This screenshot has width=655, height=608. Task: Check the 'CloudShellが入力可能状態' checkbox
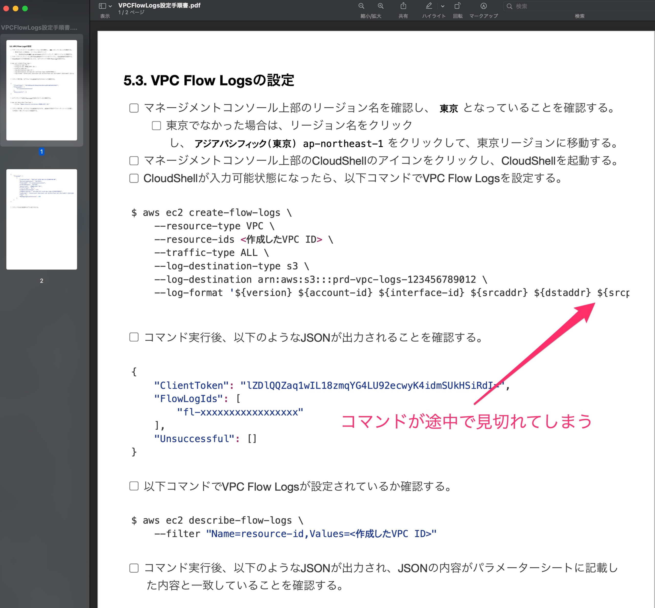point(134,178)
